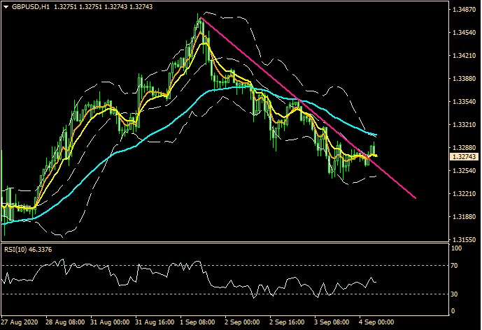Click the lower end of the pink trendline
This screenshot has height=330, width=482.
click(416, 198)
